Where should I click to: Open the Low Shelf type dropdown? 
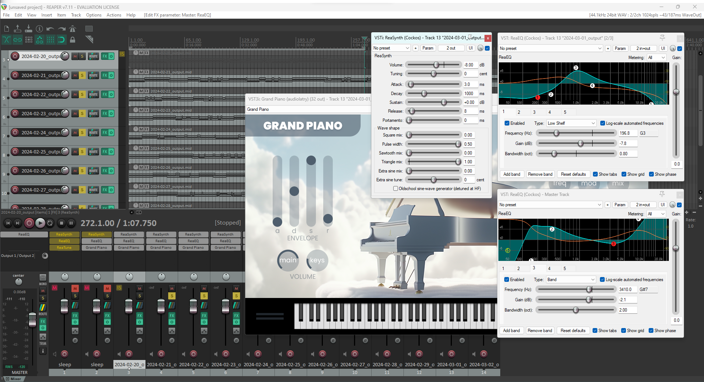tap(571, 123)
